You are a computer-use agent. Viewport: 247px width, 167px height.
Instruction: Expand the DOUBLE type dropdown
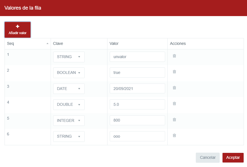[x=69, y=105]
